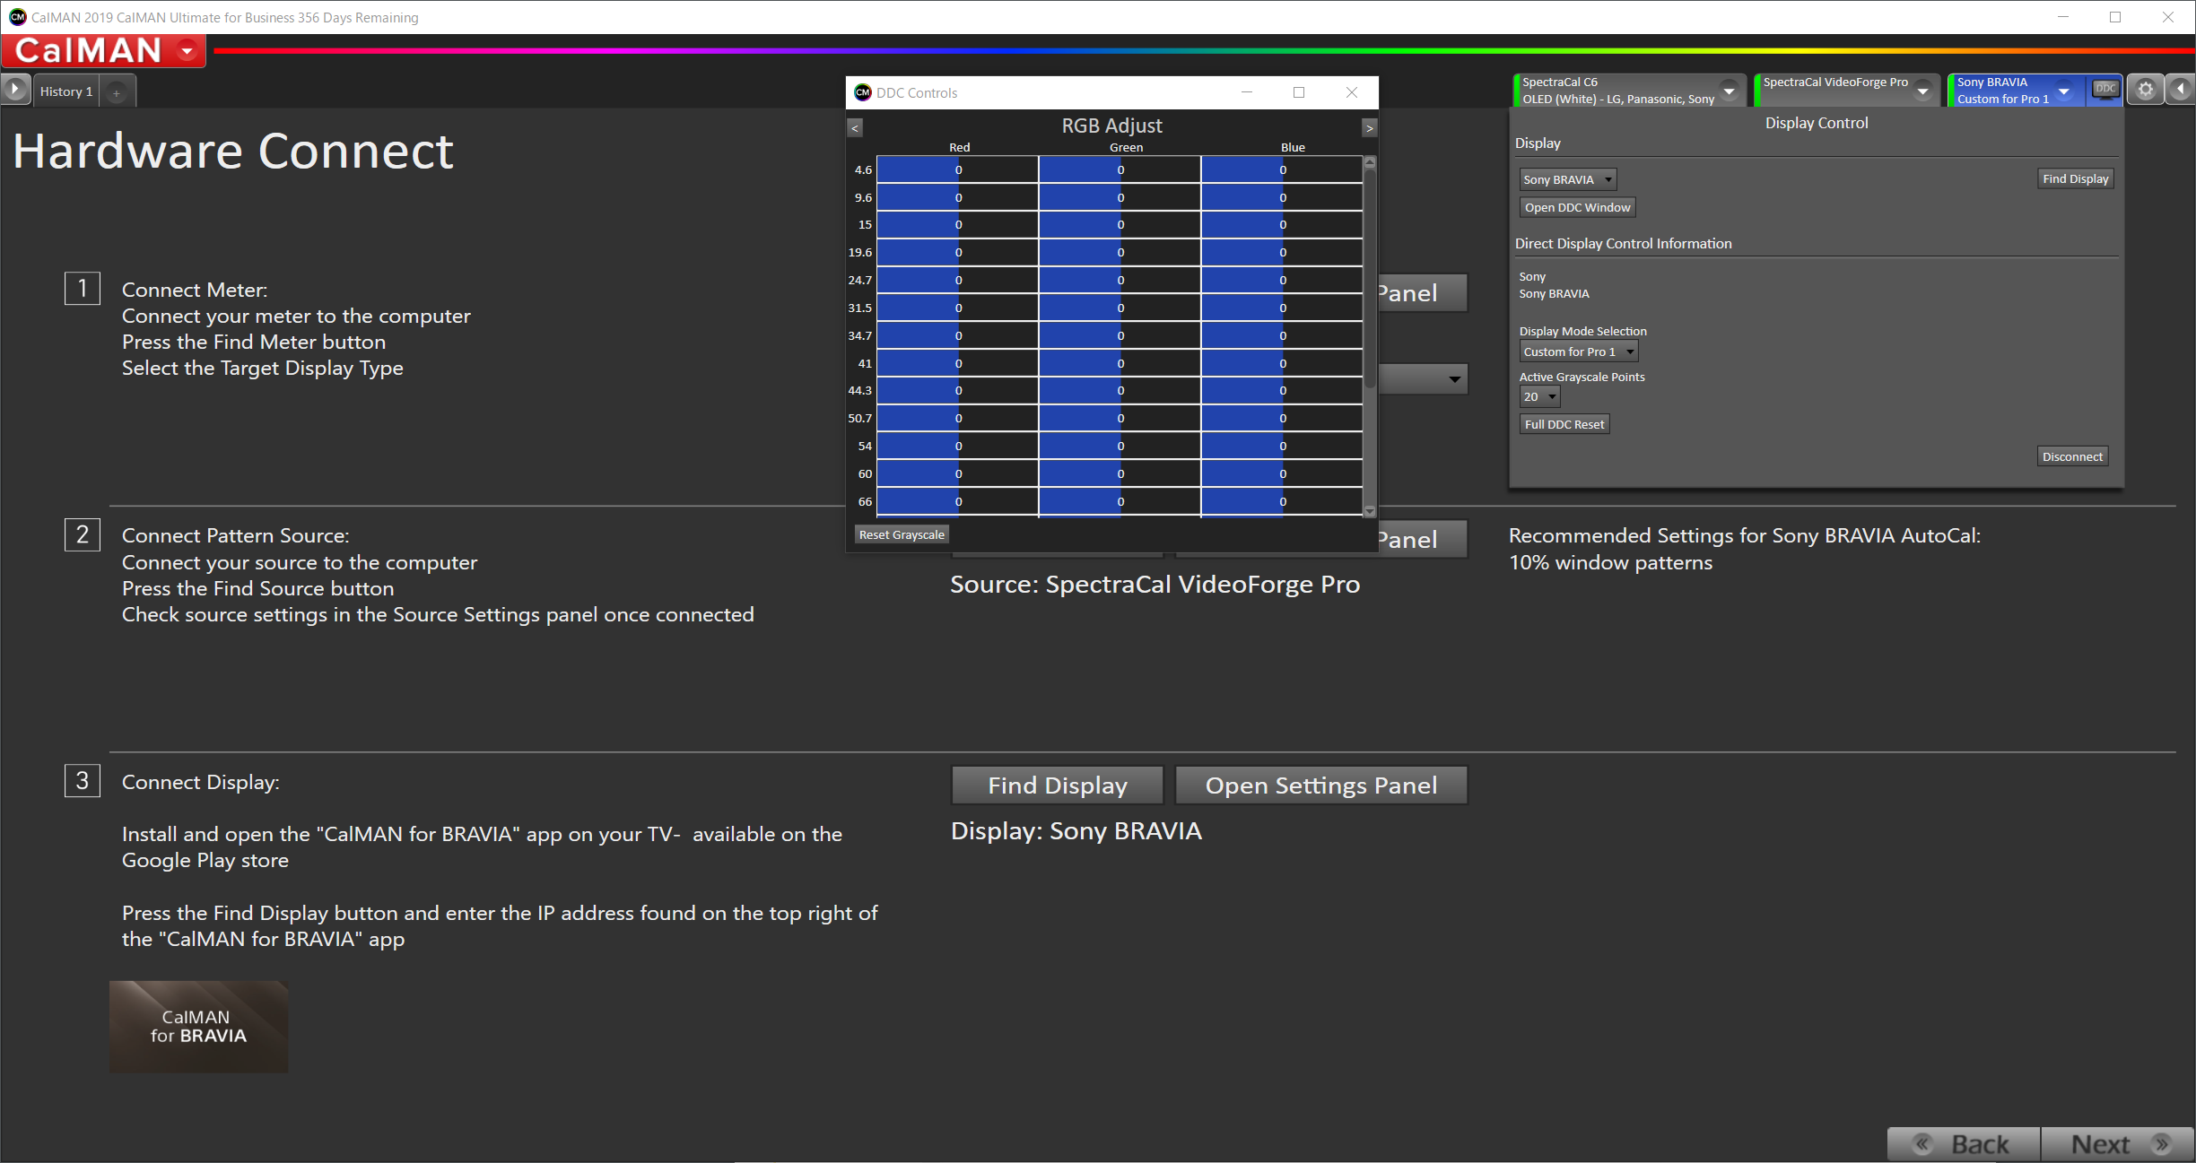
Task: Click Find Display in Display Control panel
Action: [2075, 178]
